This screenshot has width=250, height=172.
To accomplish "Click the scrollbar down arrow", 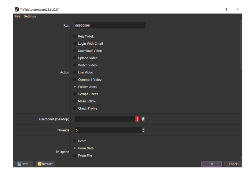I will coord(241,158).
